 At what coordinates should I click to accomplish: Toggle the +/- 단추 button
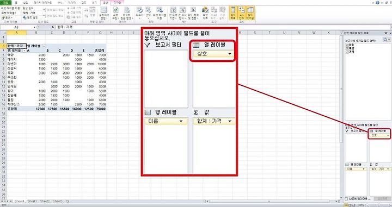tap(241, 13)
